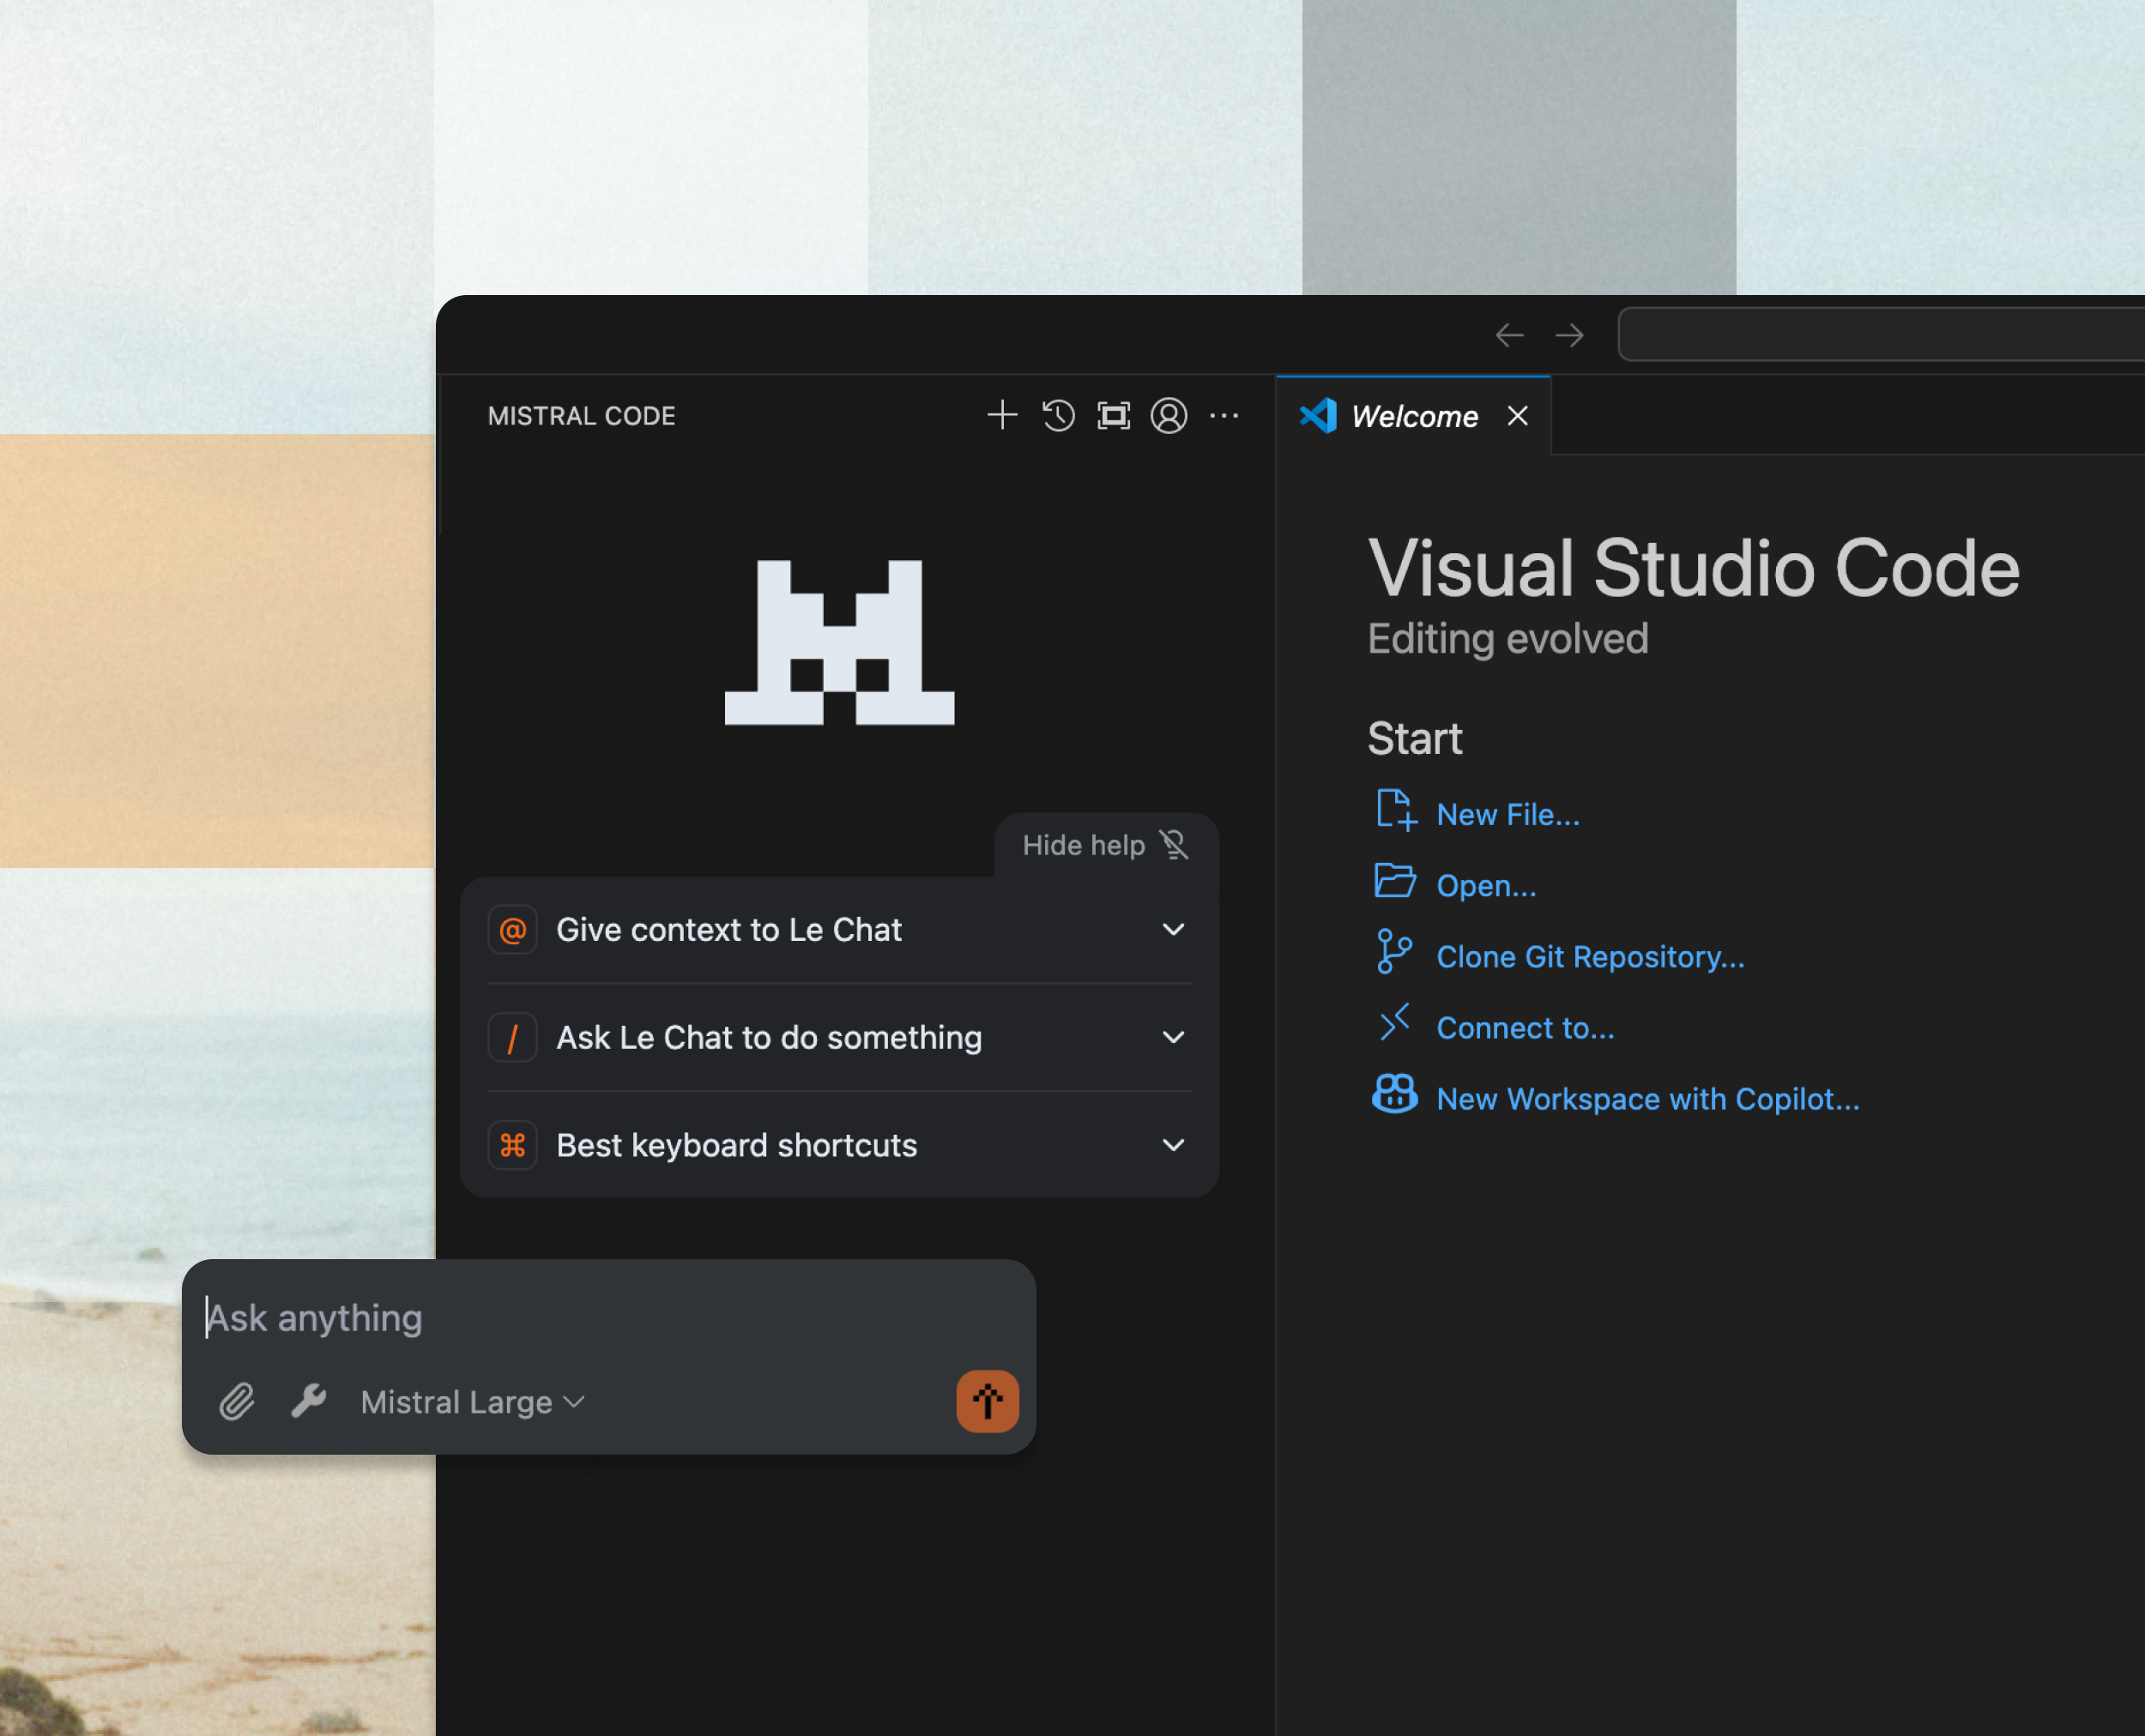The width and height of the screenshot is (2145, 1736).
Task: Click New Workspace with Copilot... link
Action: (x=1647, y=1099)
